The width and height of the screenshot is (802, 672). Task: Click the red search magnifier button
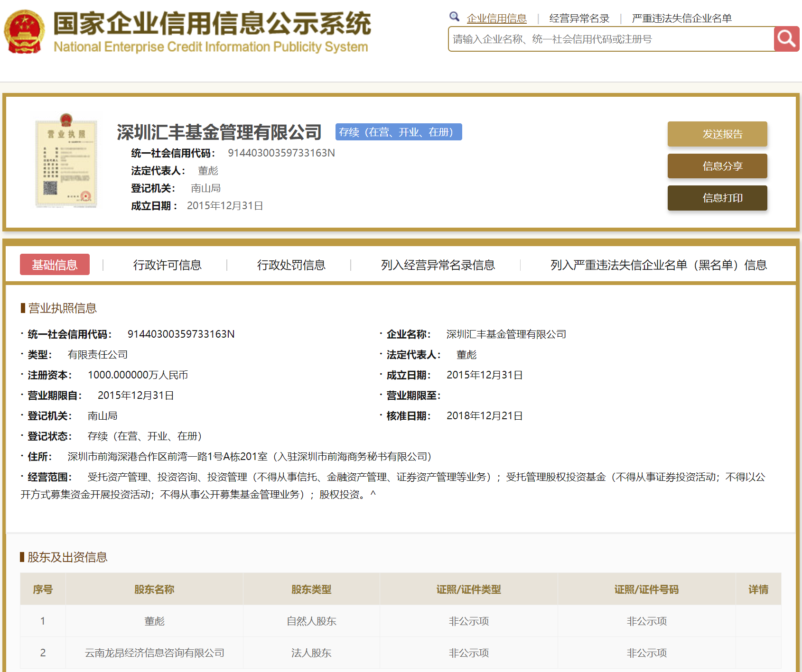click(786, 39)
